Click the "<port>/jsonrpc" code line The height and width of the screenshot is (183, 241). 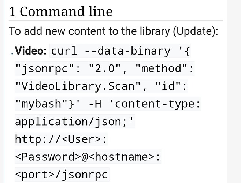pyautogui.click(x=62, y=174)
